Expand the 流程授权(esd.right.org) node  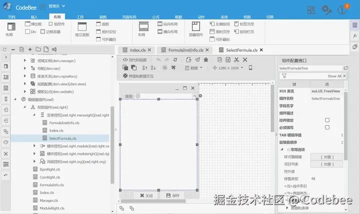(34, 161)
